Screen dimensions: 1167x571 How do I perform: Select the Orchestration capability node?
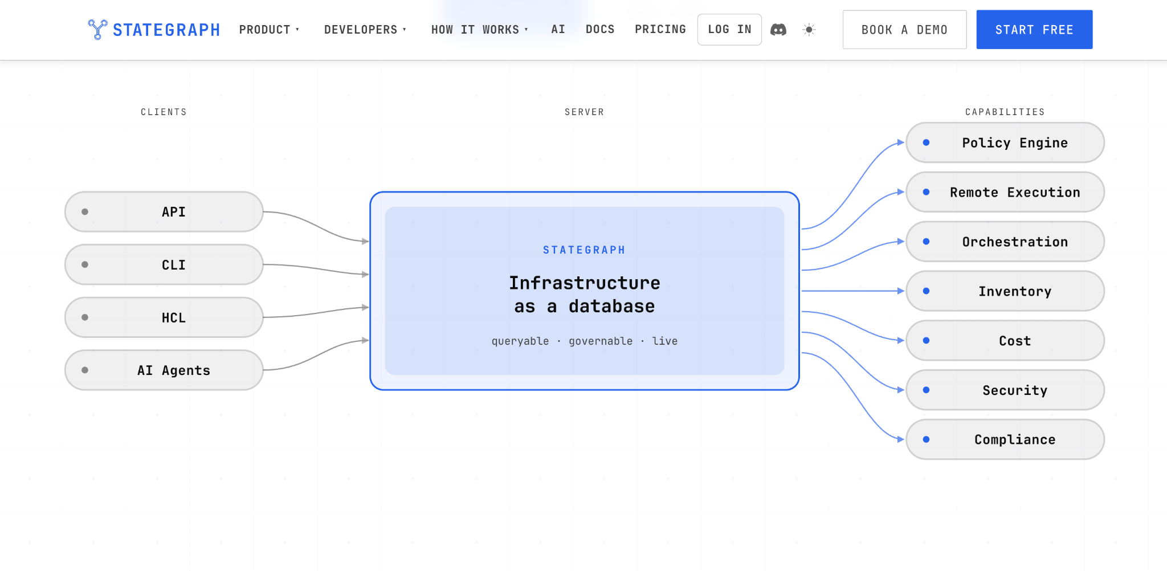[1005, 242]
